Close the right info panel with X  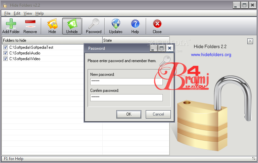(x=250, y=41)
